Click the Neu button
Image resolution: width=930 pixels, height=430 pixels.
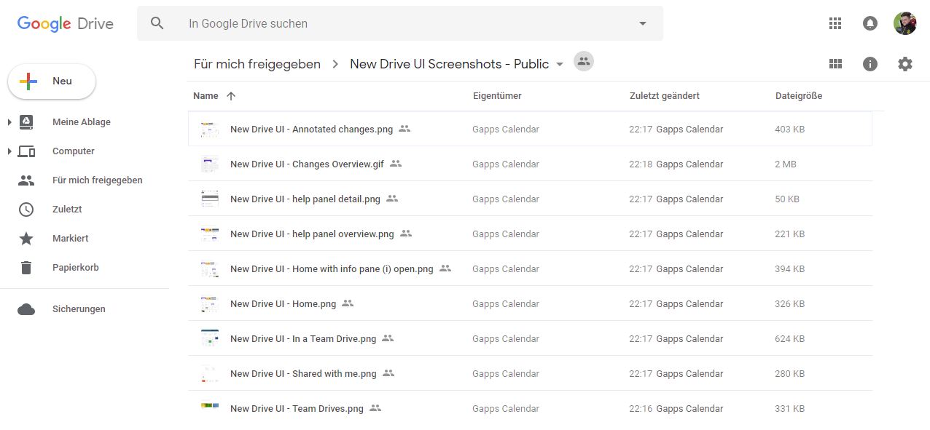tap(52, 81)
